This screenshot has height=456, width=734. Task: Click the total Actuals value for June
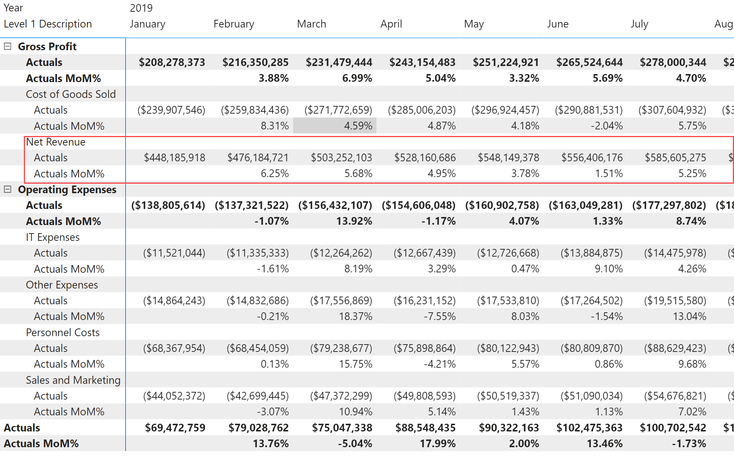(588, 427)
